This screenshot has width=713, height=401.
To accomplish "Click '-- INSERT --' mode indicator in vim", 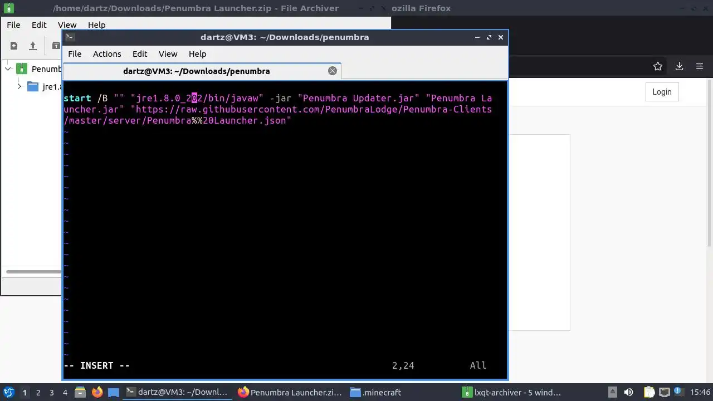I will coord(97,365).
